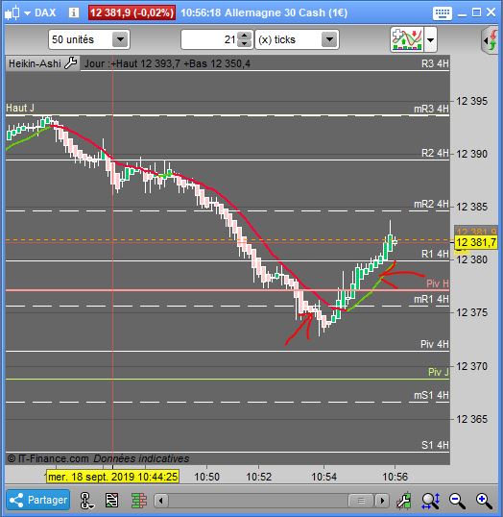503x517 pixels.
Task: Click the 10:54 time axis label
Action: tap(324, 477)
